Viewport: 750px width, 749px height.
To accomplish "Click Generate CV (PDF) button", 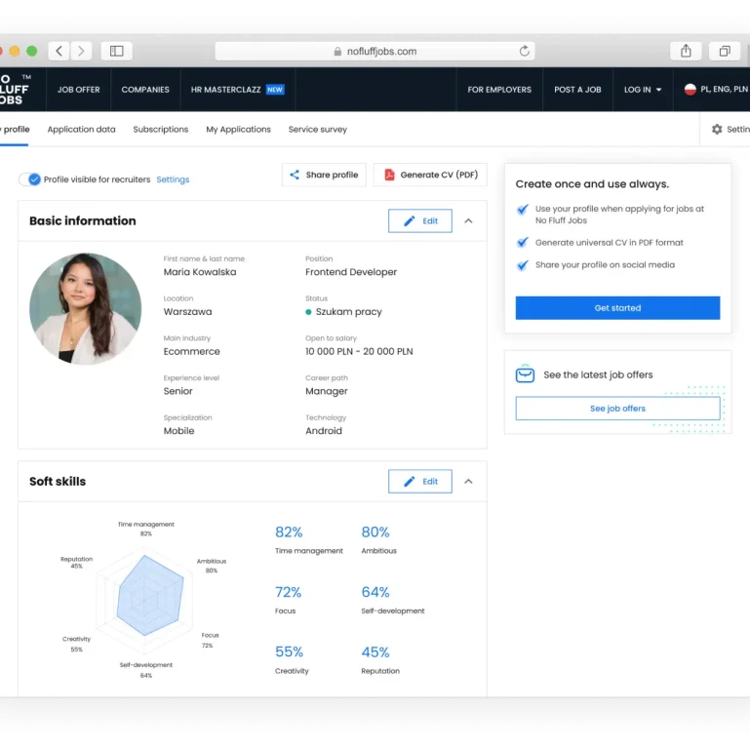I will (x=430, y=176).
